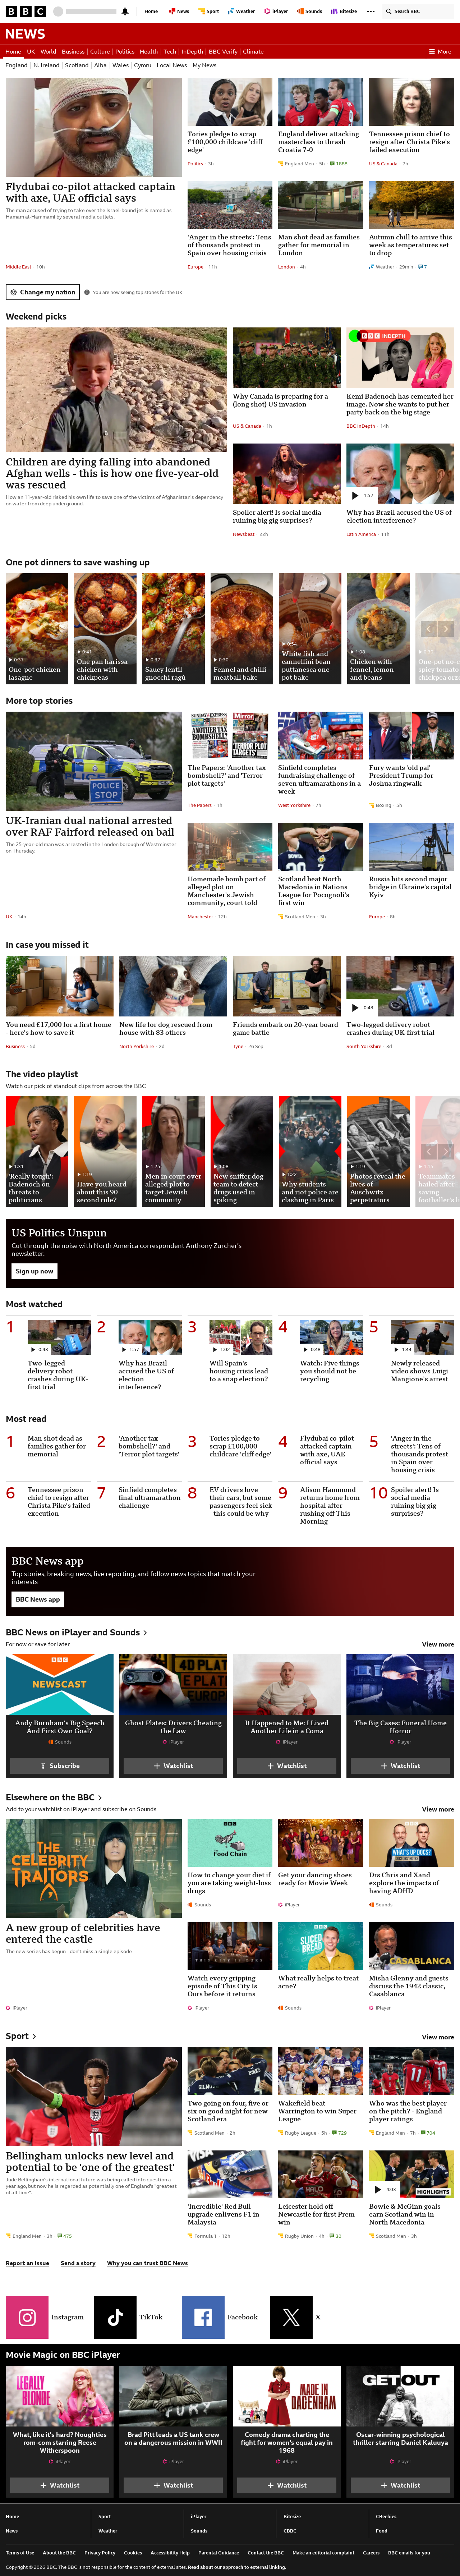Viewport: 460px width, 2576px height.
Task: Open the TikTok social icon
Action: point(115,2317)
